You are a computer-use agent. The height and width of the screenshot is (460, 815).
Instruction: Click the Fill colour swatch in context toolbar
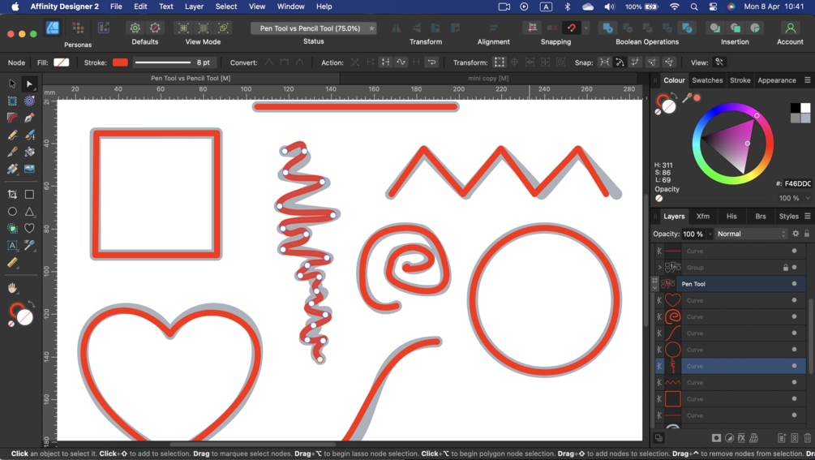pyautogui.click(x=62, y=62)
